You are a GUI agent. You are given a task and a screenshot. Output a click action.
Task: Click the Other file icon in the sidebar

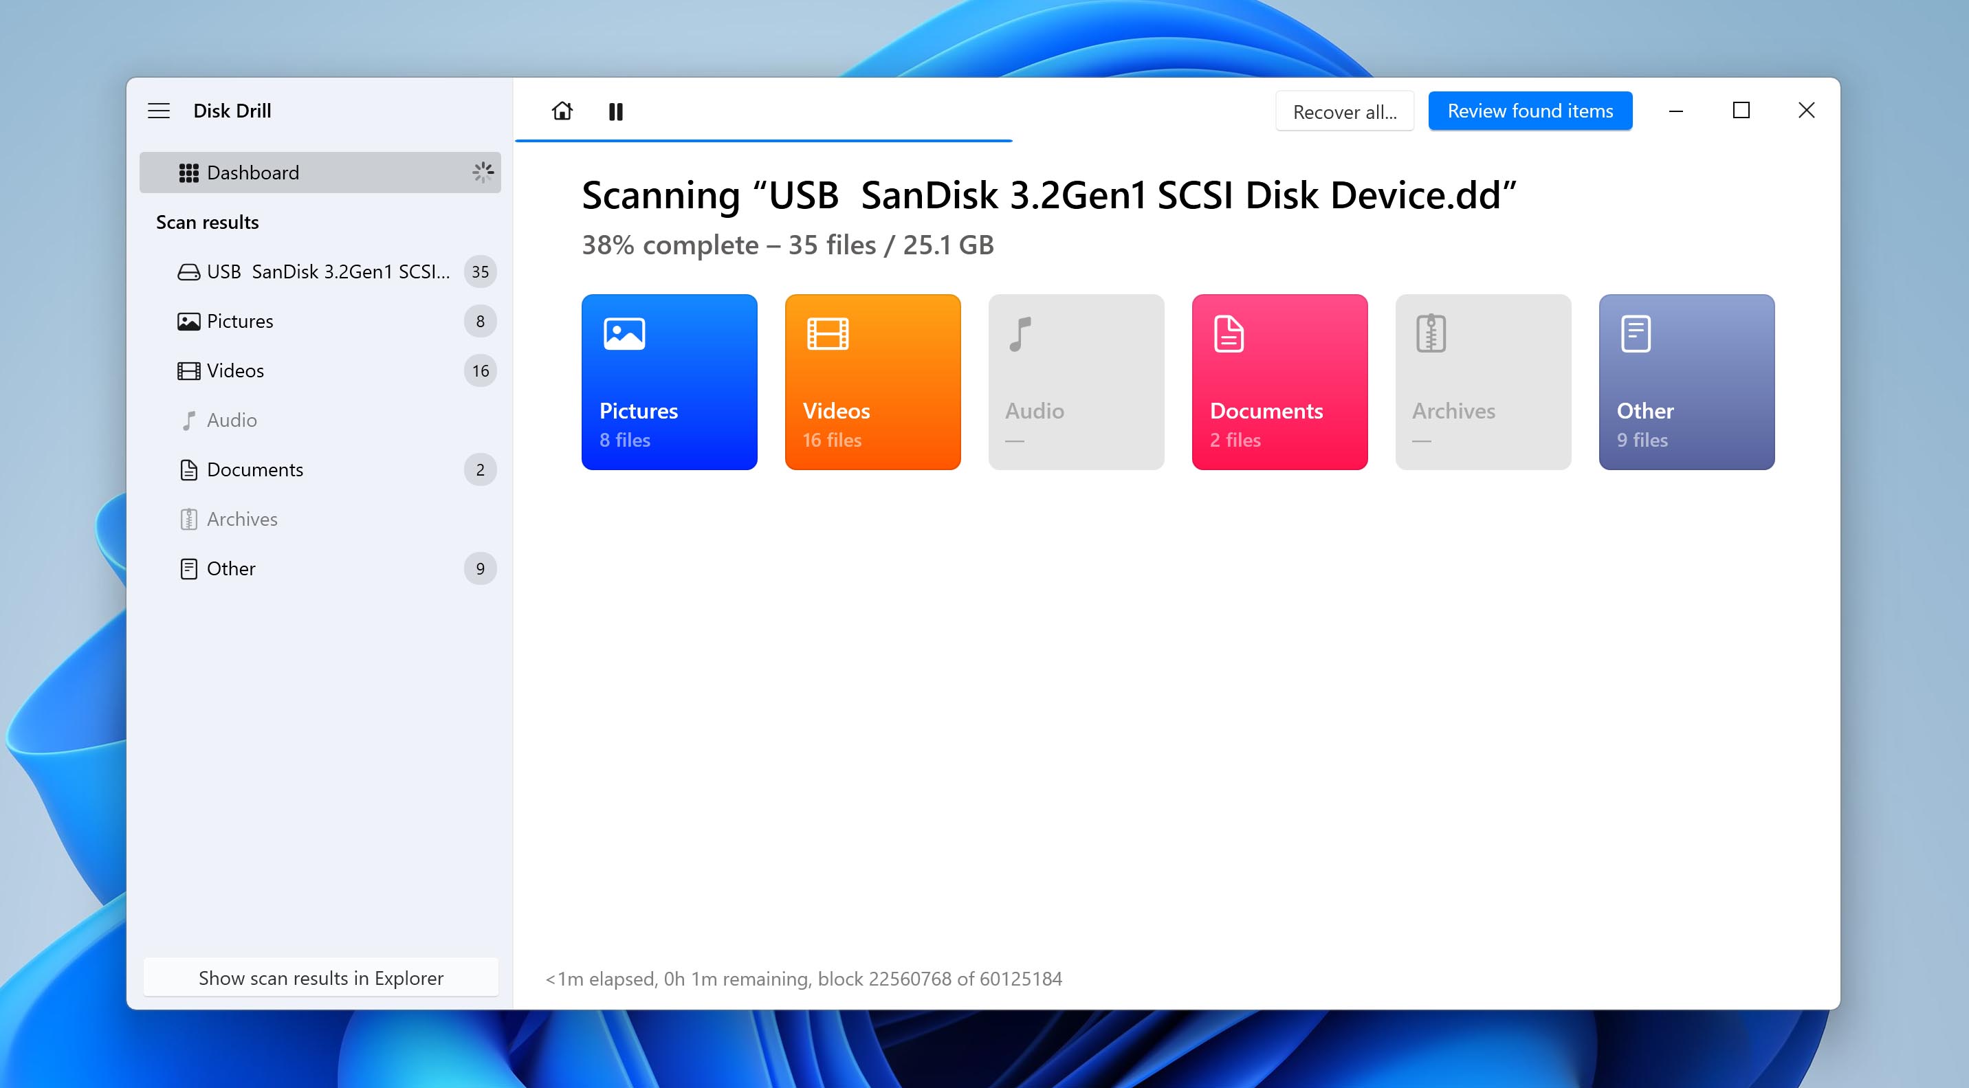point(189,569)
